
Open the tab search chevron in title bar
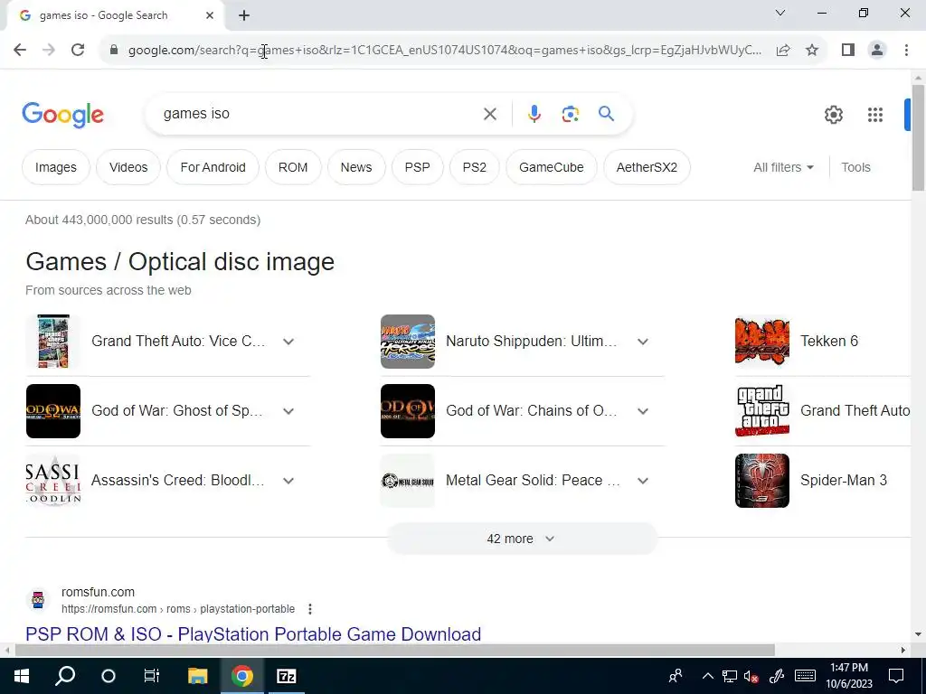click(x=780, y=13)
